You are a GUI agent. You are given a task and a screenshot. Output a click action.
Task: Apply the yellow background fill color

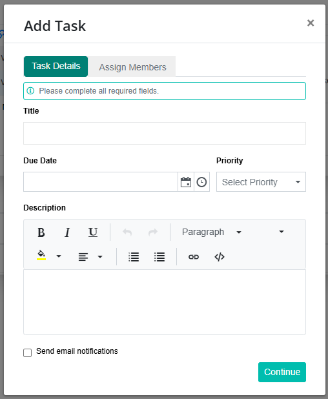point(41,255)
